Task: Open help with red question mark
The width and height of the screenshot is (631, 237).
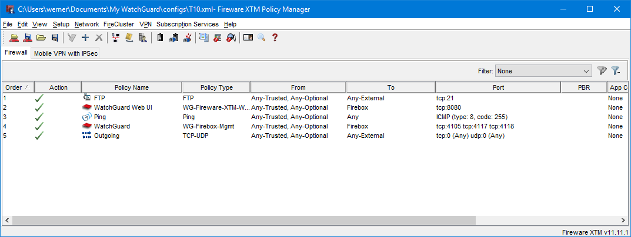Action: pos(275,38)
